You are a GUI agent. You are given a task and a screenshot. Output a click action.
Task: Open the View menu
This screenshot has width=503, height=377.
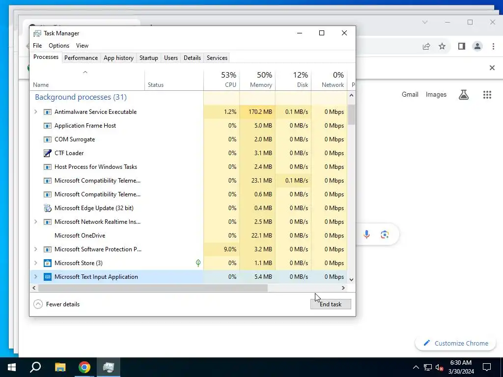tap(82, 46)
